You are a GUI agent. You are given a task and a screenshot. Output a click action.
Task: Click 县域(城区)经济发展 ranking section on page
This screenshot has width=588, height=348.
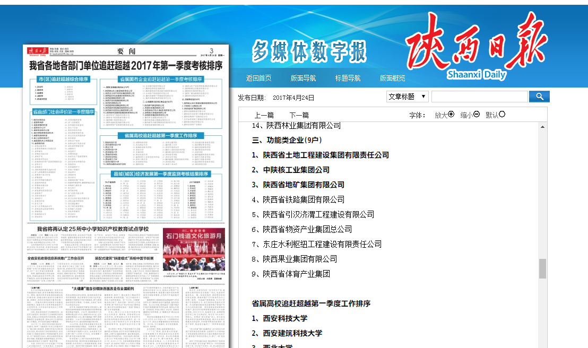tap(161, 173)
